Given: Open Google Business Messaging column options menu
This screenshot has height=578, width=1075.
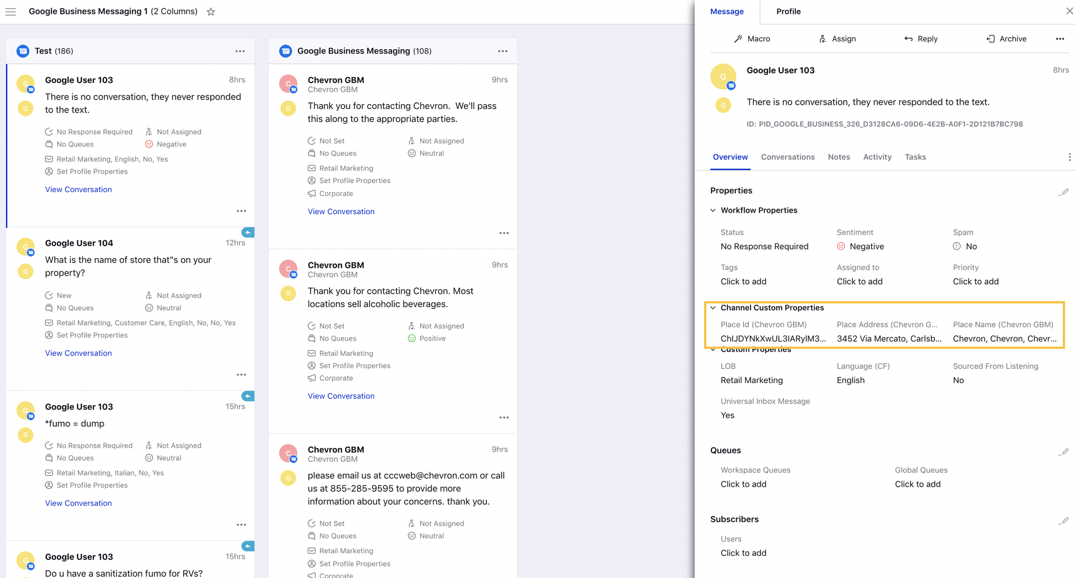Looking at the screenshot, I should 503,51.
